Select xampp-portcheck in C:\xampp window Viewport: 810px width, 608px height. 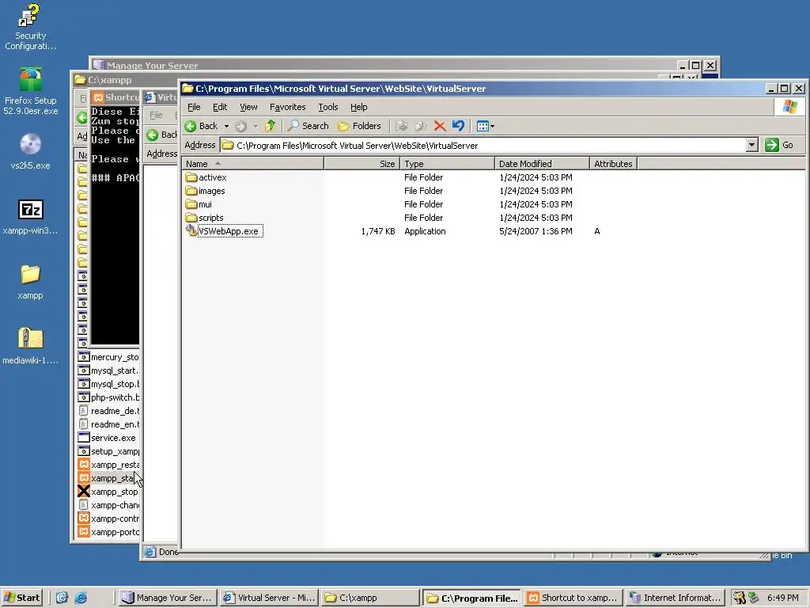coord(108,532)
